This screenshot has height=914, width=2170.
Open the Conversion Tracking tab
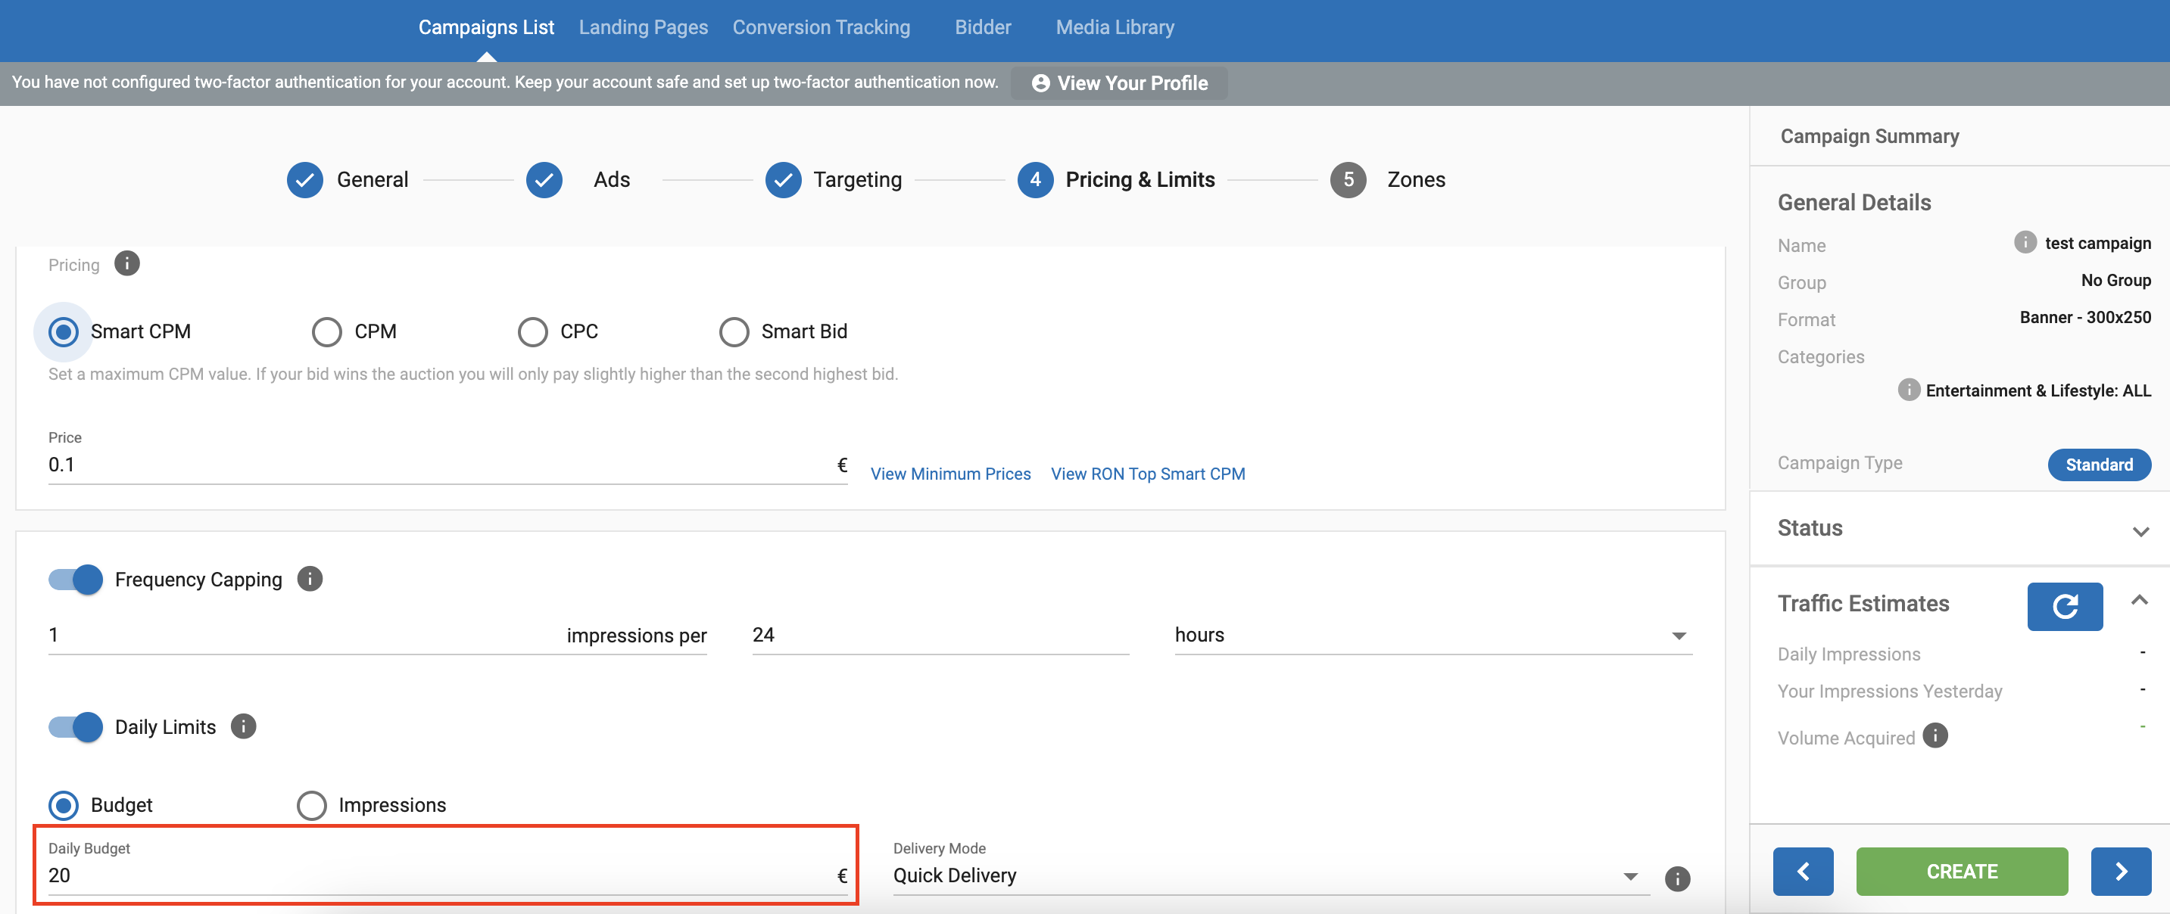click(x=821, y=27)
